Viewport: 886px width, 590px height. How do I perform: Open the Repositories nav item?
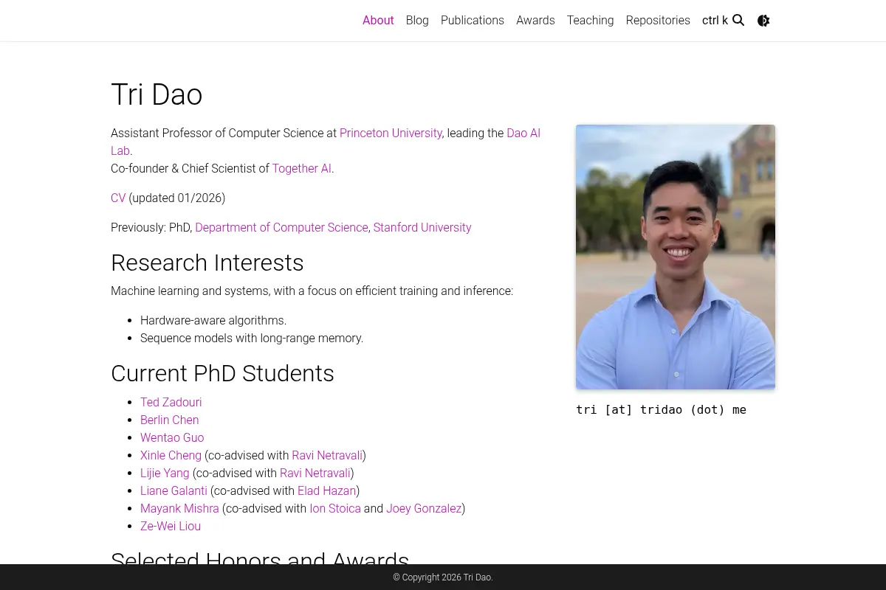click(x=658, y=21)
